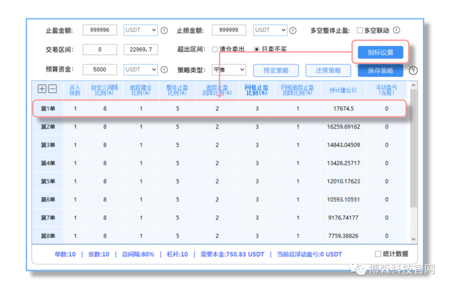Click the 自定义间隔比例(%) column header

105,90
